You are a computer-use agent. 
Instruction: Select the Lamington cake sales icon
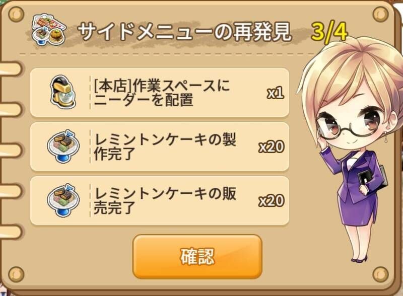(63, 200)
